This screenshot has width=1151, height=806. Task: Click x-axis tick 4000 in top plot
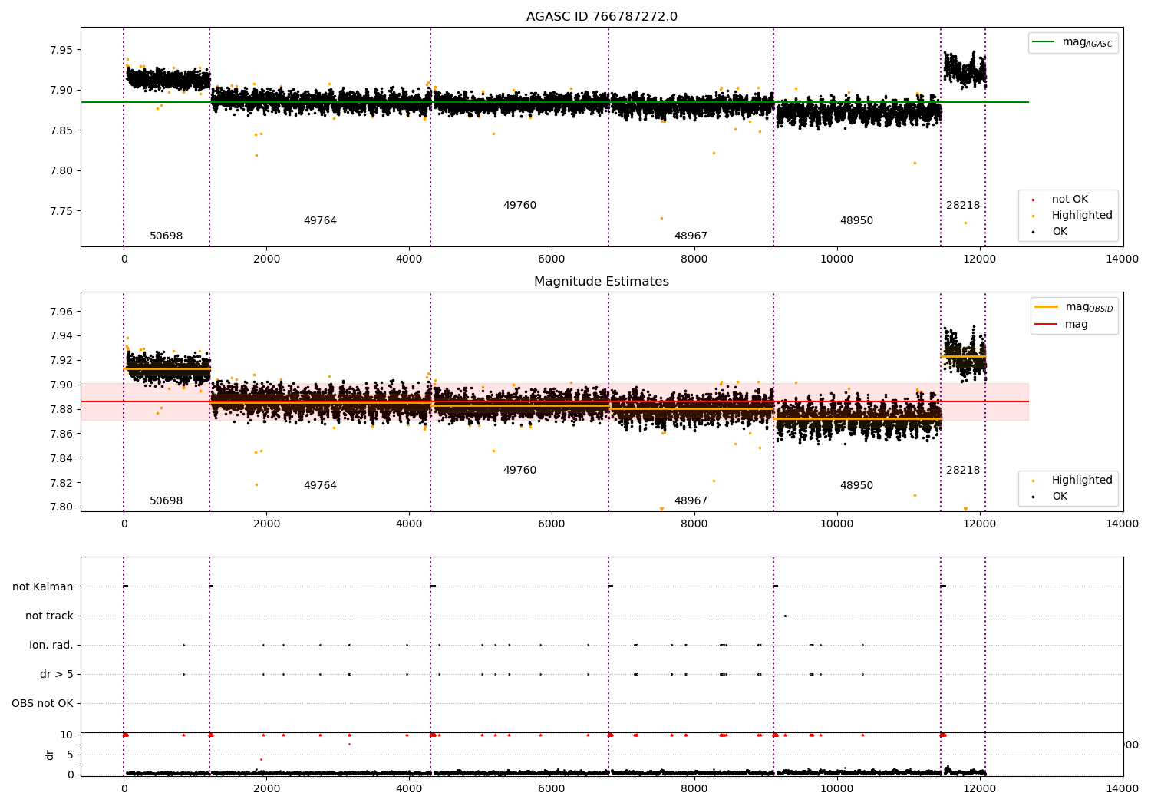coord(409,259)
